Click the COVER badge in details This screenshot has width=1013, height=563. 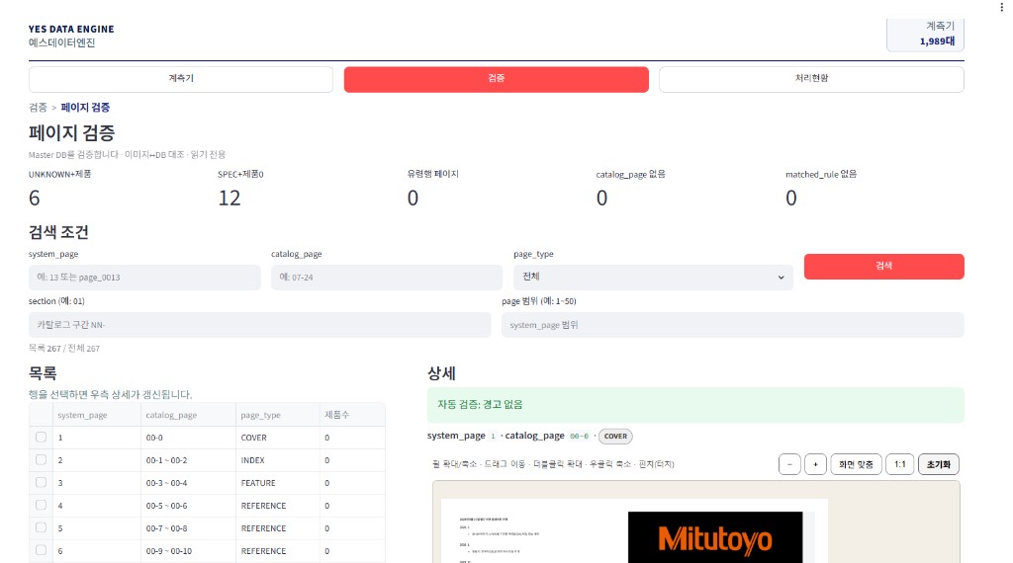click(x=615, y=436)
